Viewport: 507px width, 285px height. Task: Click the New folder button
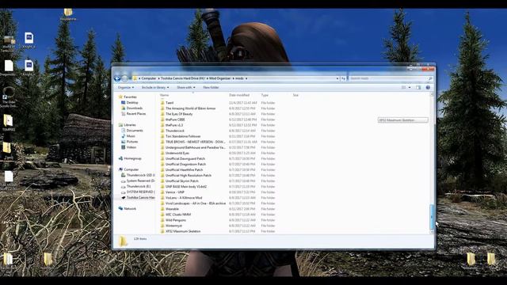pos(211,88)
